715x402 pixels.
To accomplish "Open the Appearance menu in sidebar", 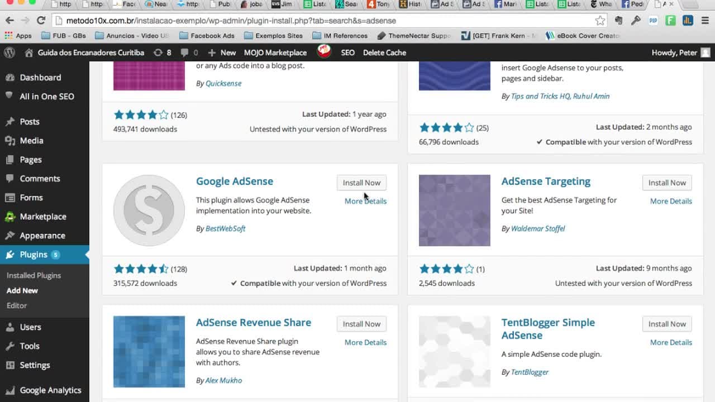I will pyautogui.click(x=42, y=236).
